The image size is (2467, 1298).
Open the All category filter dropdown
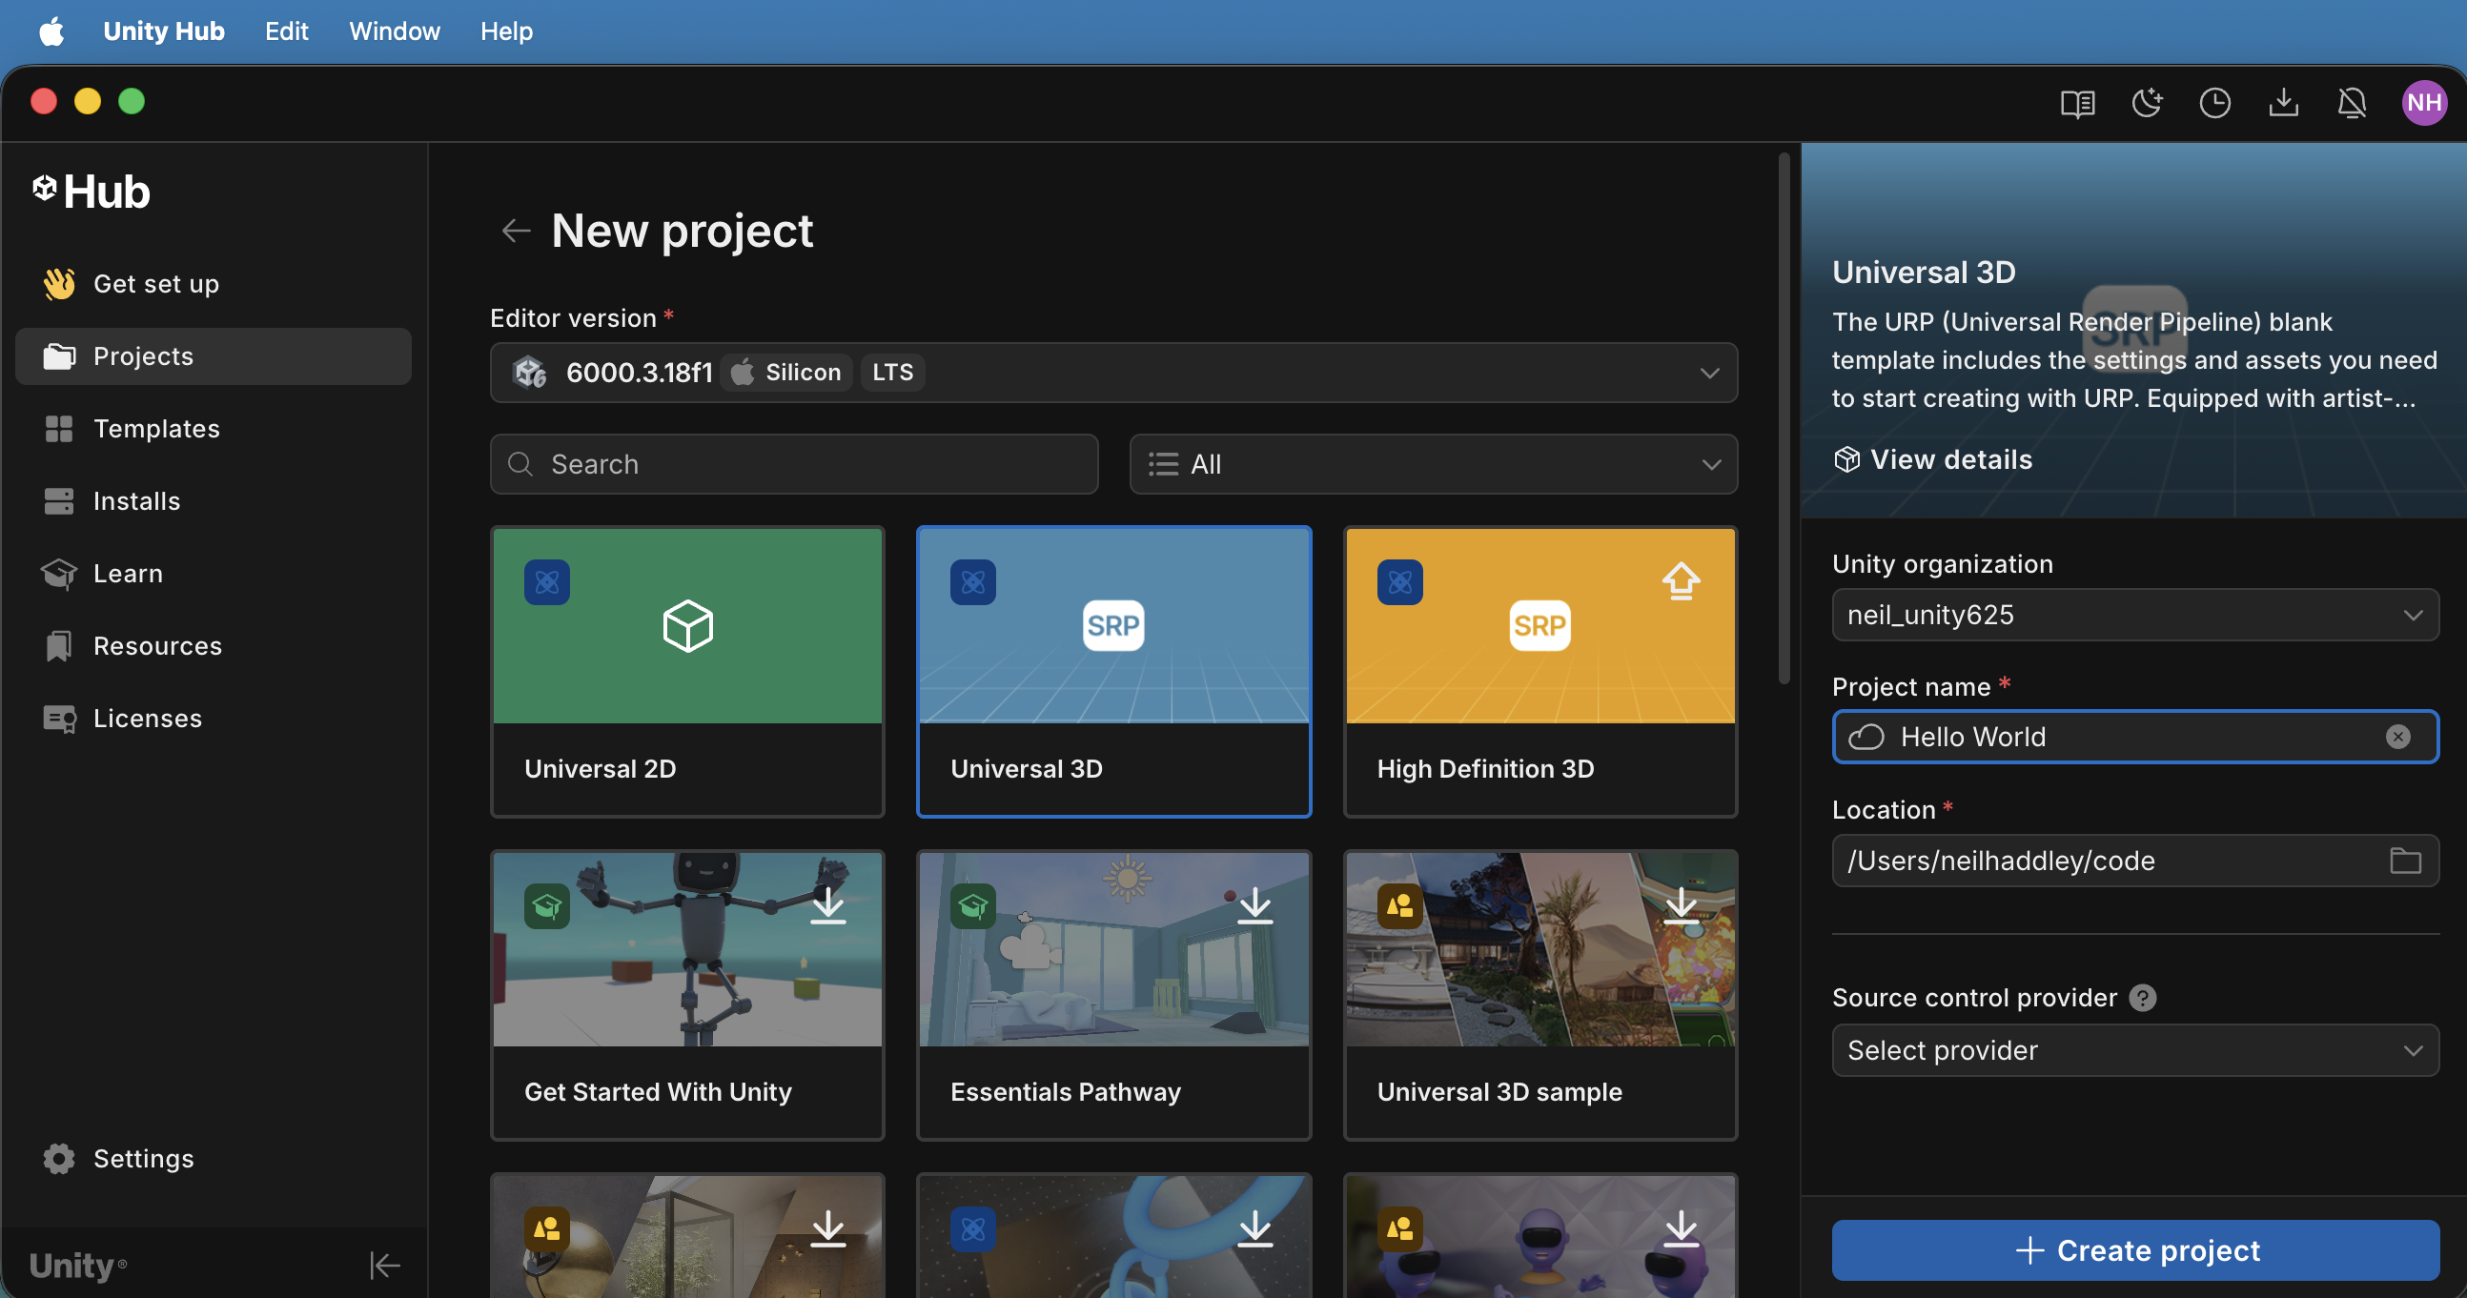pyautogui.click(x=1433, y=464)
